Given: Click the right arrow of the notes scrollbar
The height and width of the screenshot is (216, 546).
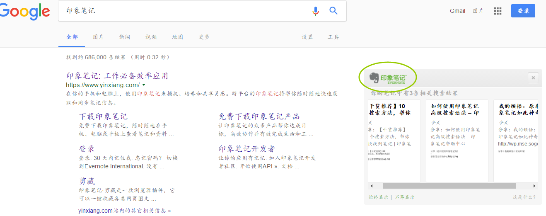Looking at the screenshot, I should pos(534,186).
